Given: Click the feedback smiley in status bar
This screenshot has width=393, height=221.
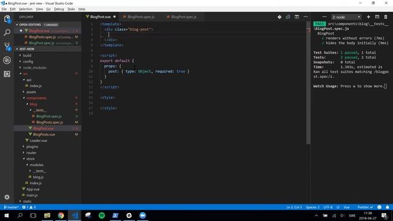Looking at the screenshot, I should point(379,207).
